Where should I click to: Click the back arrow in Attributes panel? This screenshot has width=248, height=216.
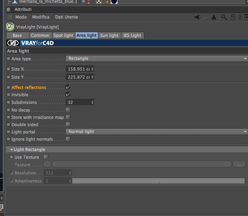(197, 17)
